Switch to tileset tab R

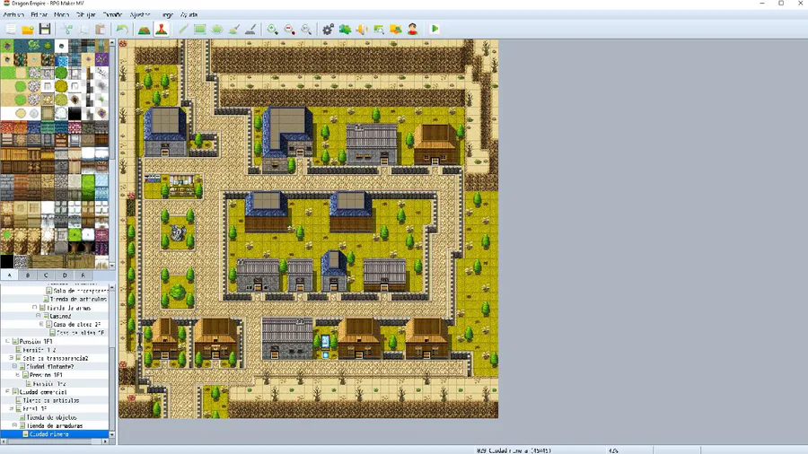(x=83, y=275)
